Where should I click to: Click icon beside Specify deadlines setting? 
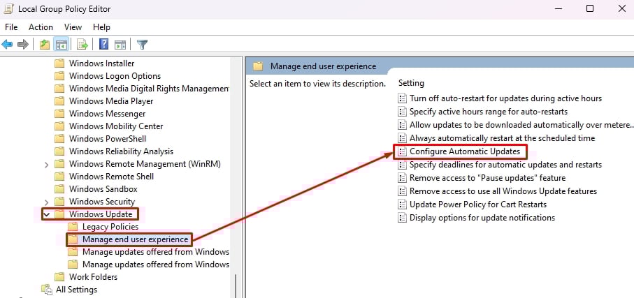pyautogui.click(x=402, y=165)
